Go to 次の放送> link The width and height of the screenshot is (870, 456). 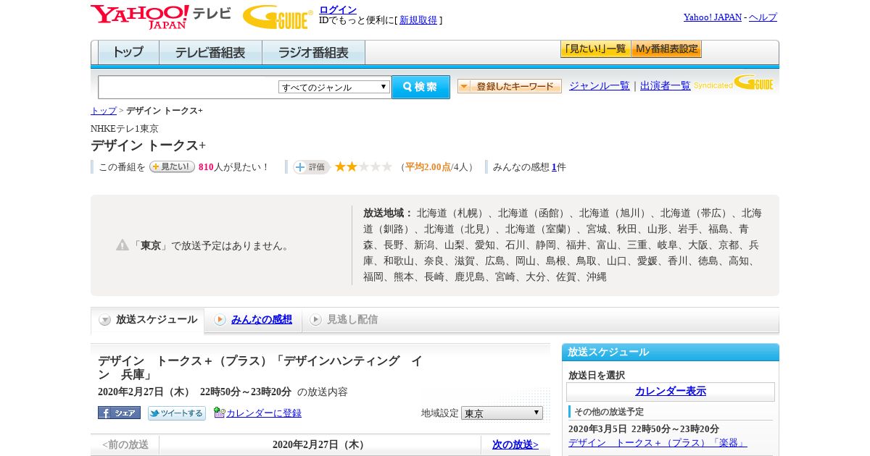click(515, 444)
